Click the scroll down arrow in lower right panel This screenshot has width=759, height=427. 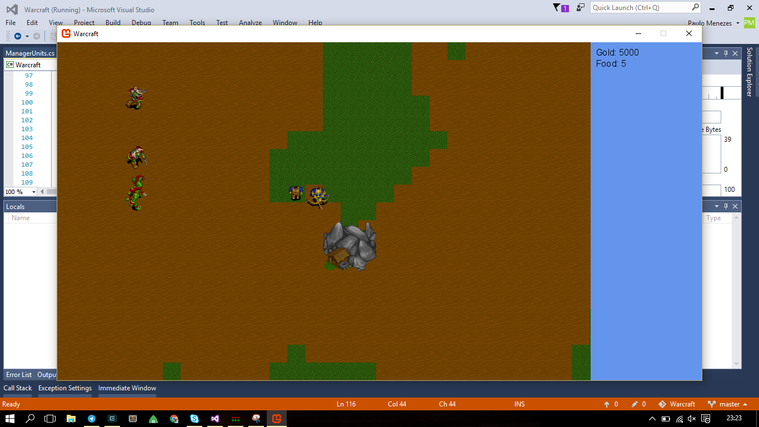(x=737, y=364)
